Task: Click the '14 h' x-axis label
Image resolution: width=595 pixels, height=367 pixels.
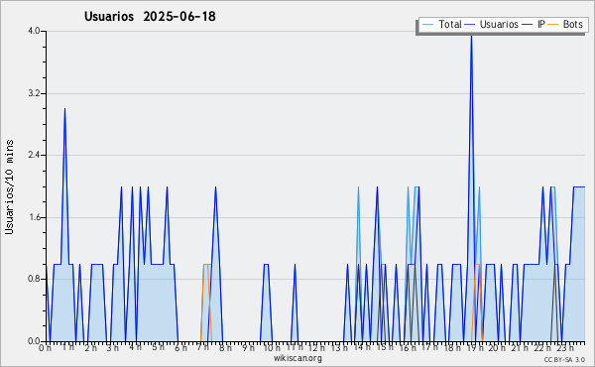Action: coord(361,347)
